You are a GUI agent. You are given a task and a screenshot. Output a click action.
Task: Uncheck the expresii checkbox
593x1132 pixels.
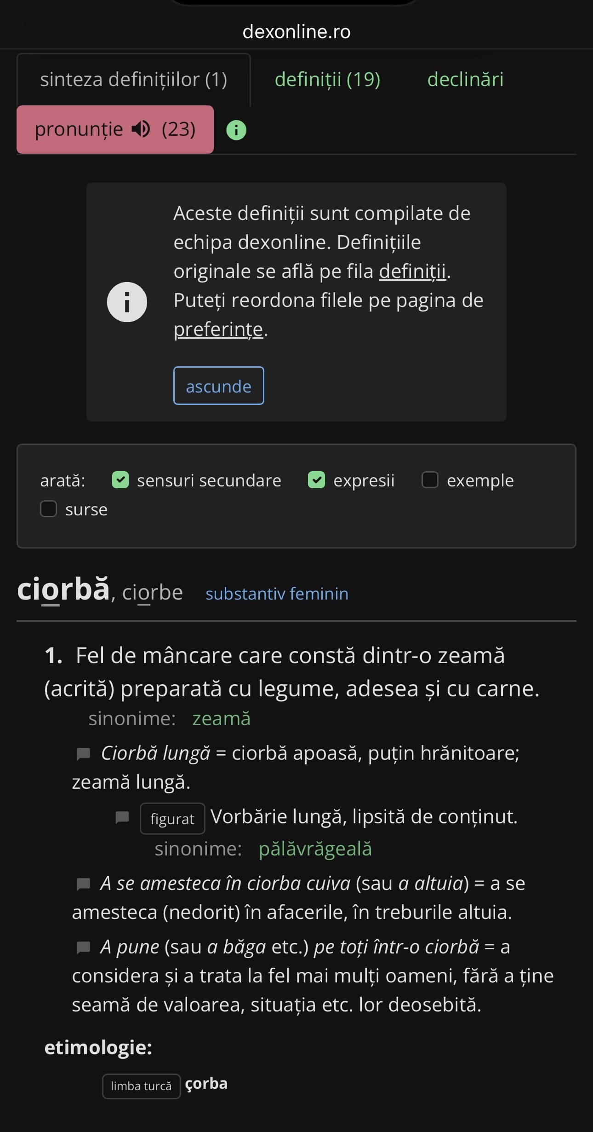click(316, 480)
